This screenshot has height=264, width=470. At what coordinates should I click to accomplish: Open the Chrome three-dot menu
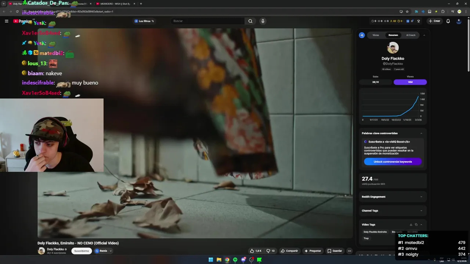click(x=465, y=11)
